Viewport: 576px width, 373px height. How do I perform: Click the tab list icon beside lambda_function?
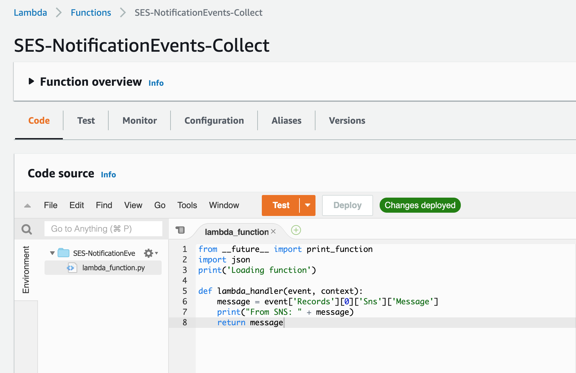[x=180, y=230]
